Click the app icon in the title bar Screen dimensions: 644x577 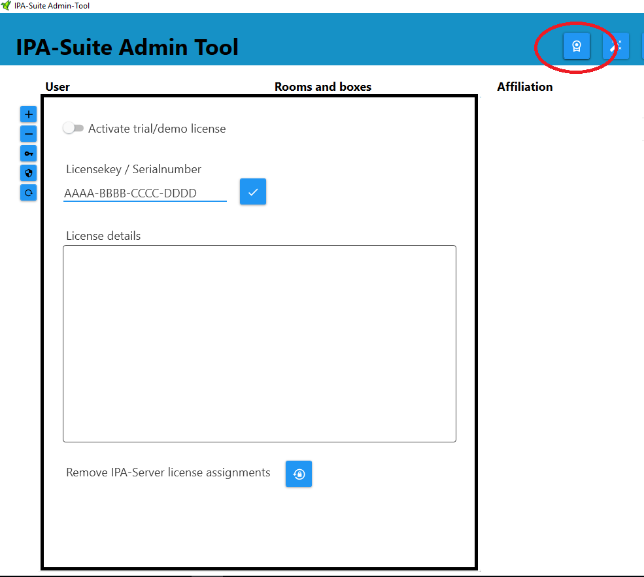click(x=6, y=6)
